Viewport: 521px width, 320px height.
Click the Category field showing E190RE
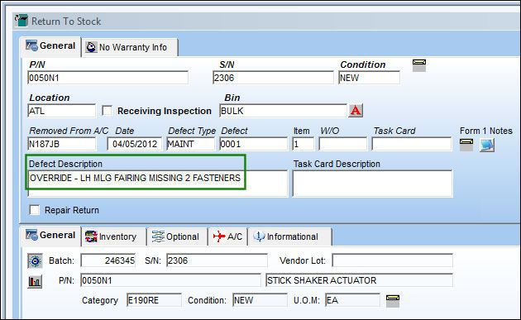154,300
